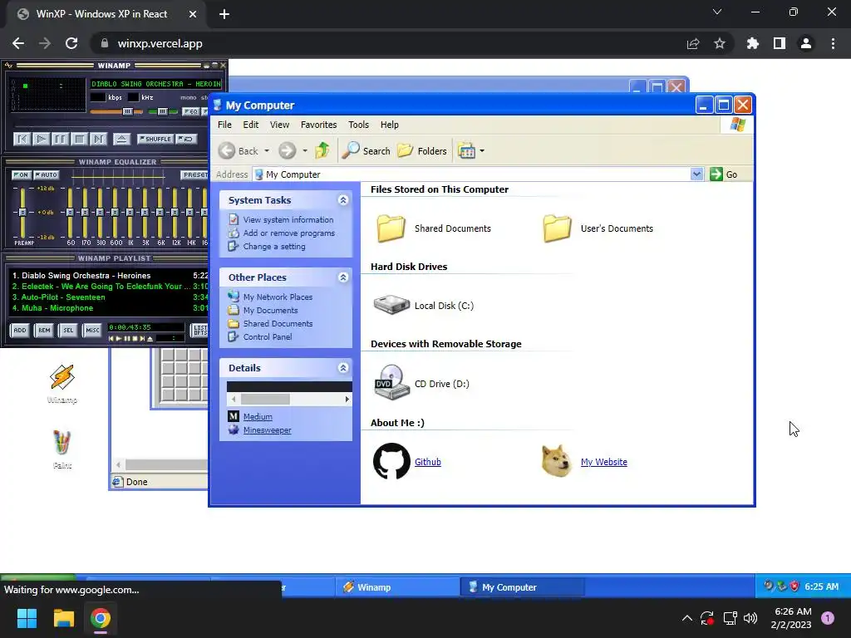Select playlist track Muha - Microphone
Image resolution: width=851 pixels, height=638 pixels.
click(x=110, y=308)
